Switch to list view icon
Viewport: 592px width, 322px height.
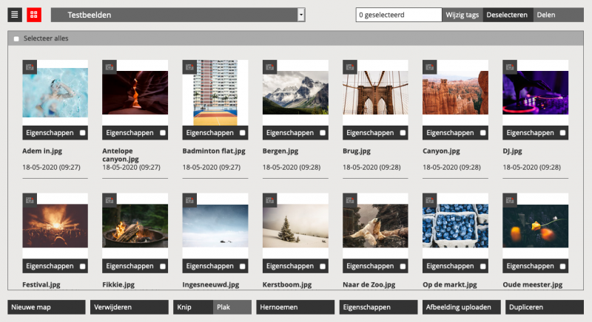point(15,15)
